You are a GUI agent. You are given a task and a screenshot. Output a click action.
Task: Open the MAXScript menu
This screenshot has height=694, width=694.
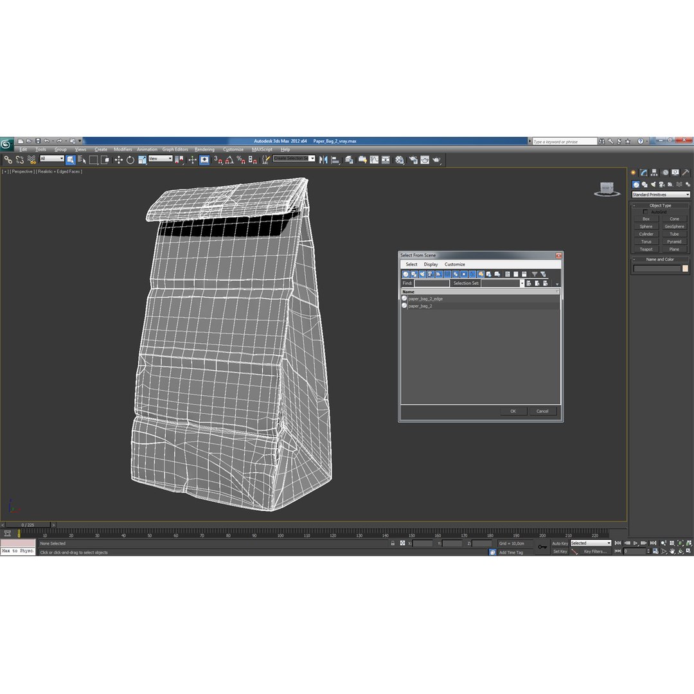pyautogui.click(x=262, y=150)
